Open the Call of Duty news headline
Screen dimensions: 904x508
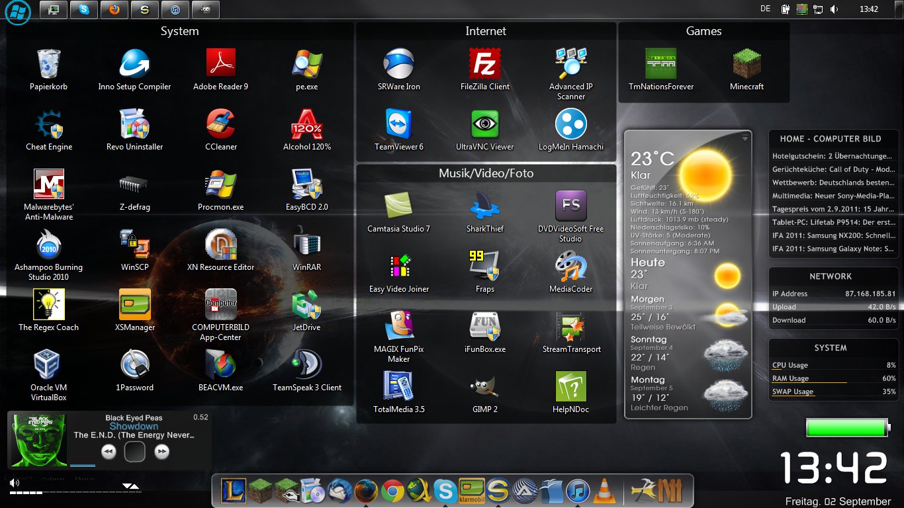coord(833,169)
